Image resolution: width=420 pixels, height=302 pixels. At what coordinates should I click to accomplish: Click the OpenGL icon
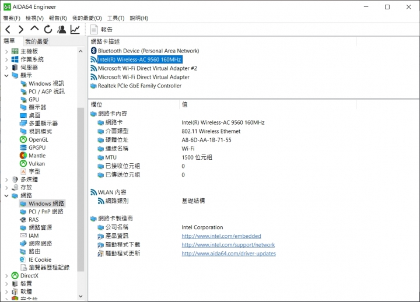(23, 139)
